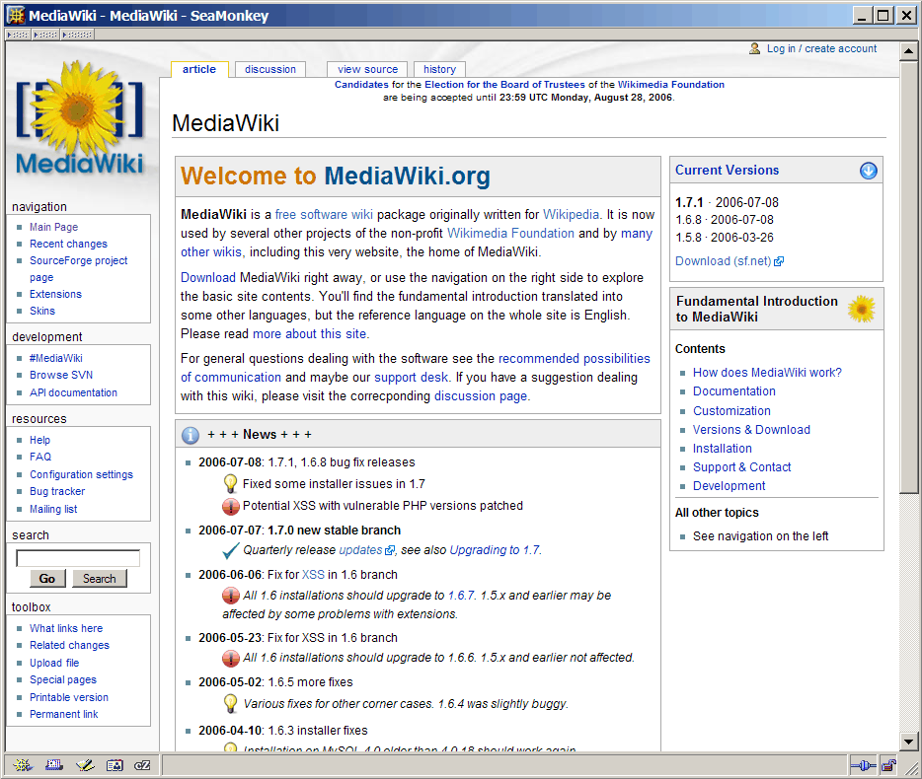
Task: Open the view source tab
Action: point(368,69)
